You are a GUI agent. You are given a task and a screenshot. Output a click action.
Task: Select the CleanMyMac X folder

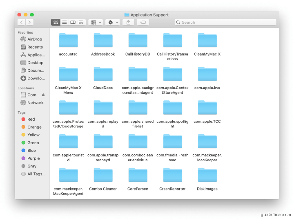pos(207,40)
